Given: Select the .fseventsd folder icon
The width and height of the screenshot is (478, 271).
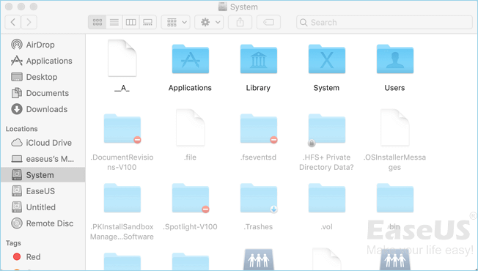Looking at the screenshot, I should (x=259, y=128).
